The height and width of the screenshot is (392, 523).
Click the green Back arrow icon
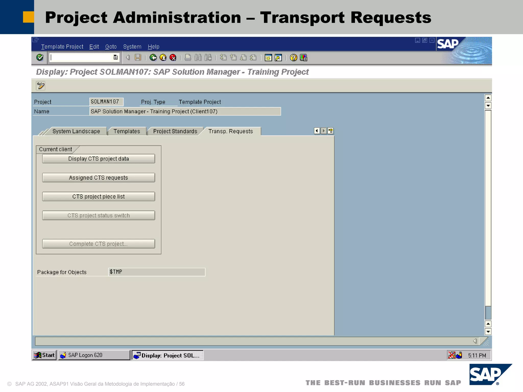coord(153,58)
